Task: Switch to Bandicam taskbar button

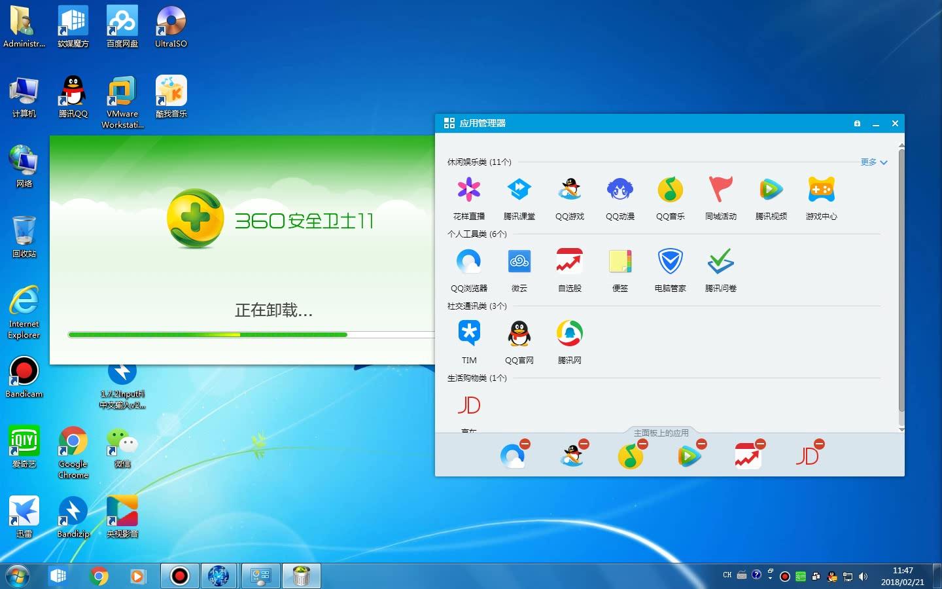Action: click(179, 576)
